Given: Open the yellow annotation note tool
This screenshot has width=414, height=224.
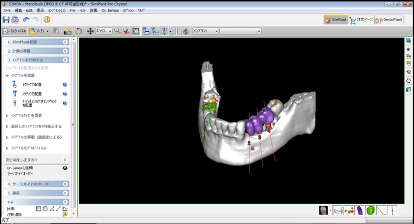Looking at the screenshot, I should pyautogui.click(x=65, y=215).
